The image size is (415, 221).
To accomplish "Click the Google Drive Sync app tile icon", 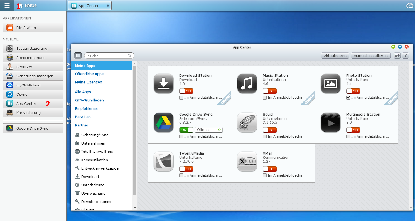I will pyautogui.click(x=164, y=122).
